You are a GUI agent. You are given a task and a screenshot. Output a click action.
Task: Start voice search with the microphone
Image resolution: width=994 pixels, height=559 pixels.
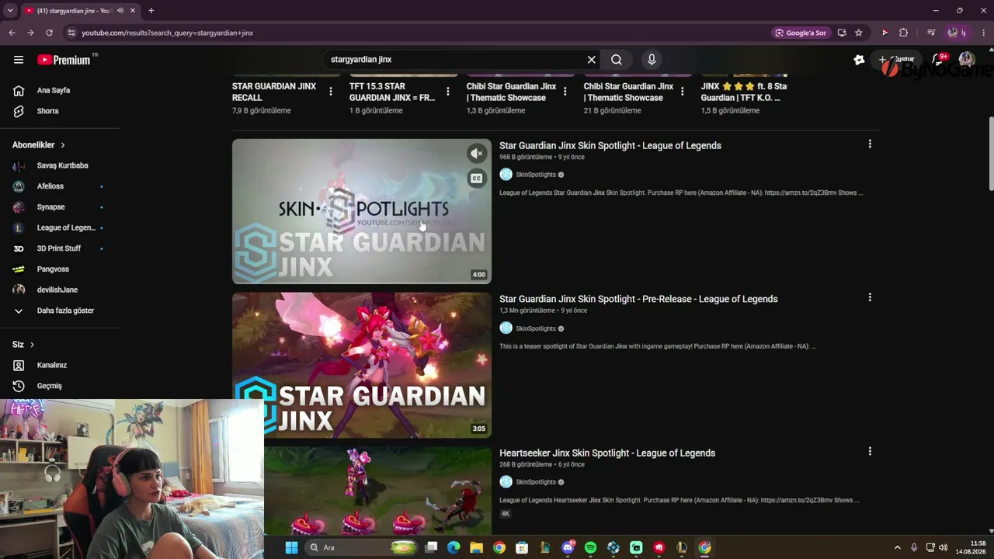[x=652, y=60]
